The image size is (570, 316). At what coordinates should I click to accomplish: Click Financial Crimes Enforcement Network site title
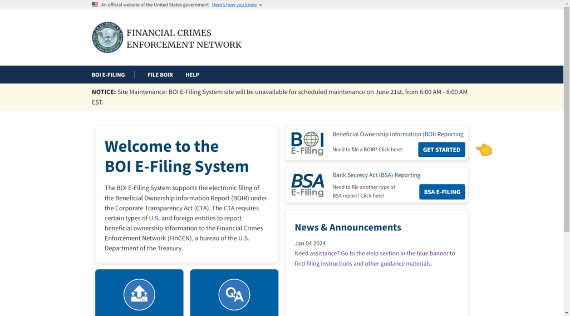tap(184, 39)
